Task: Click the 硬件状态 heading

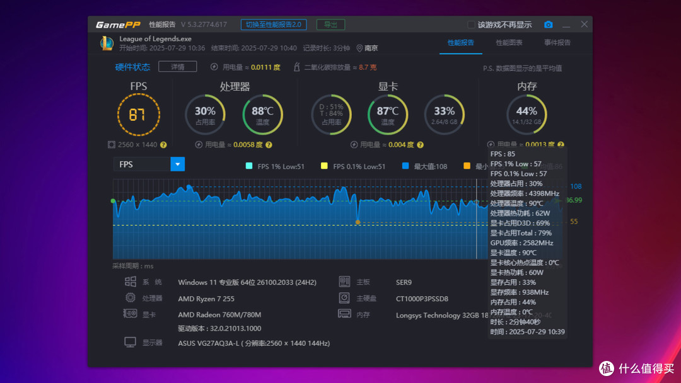Action: coord(132,67)
